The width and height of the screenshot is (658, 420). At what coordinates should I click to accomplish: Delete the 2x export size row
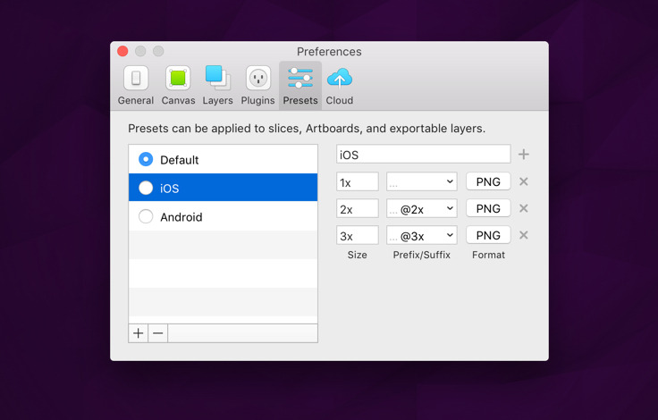click(x=523, y=208)
